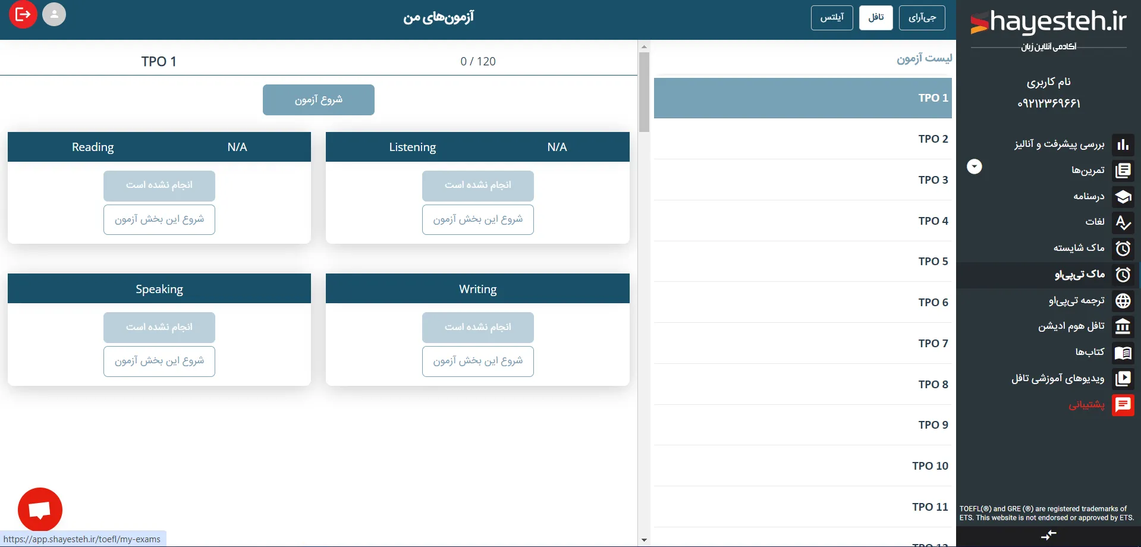Click the exam panel scrollbar thumb
The width and height of the screenshot is (1141, 547).
coord(644,92)
